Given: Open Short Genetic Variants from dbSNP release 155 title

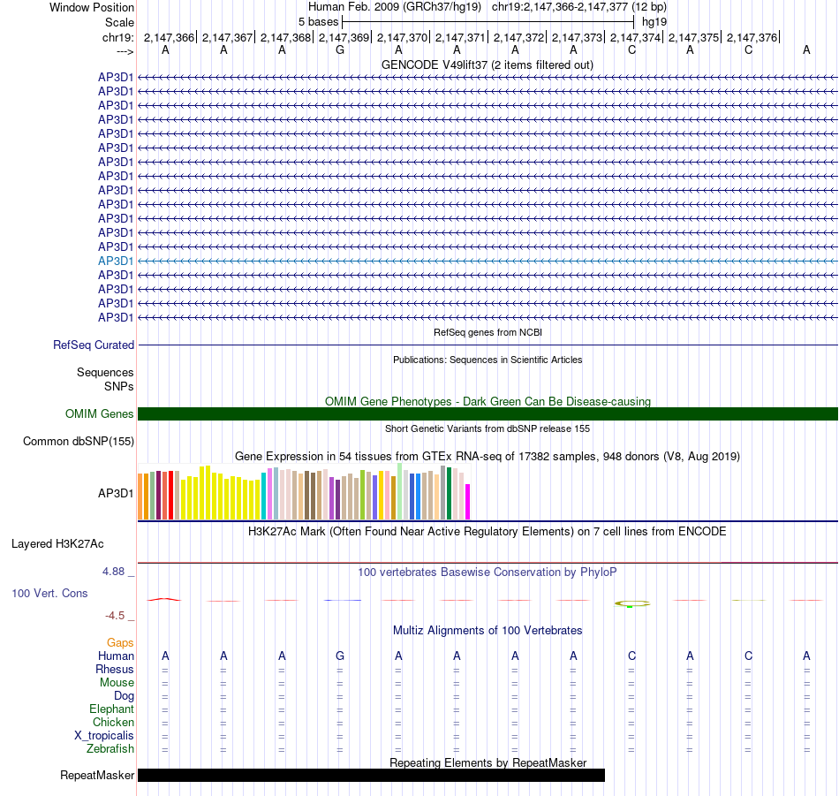Looking at the screenshot, I should 488,428.
